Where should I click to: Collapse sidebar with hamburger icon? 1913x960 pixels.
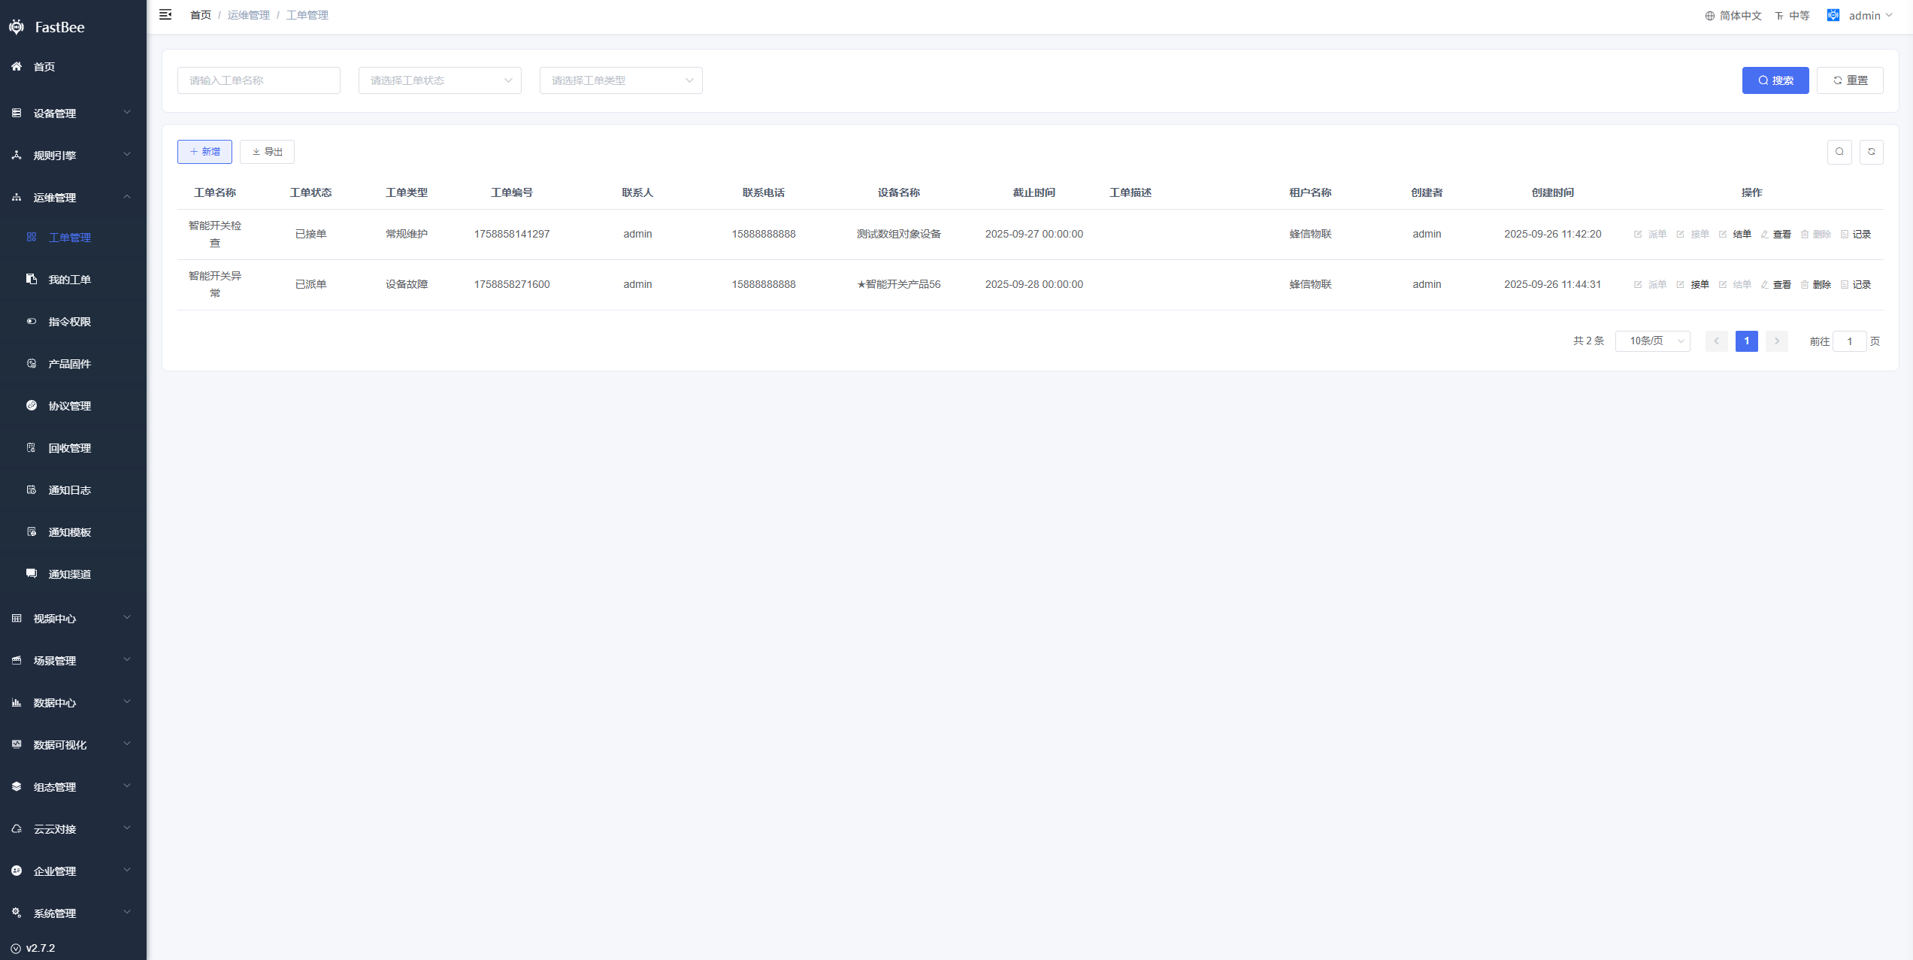[165, 15]
